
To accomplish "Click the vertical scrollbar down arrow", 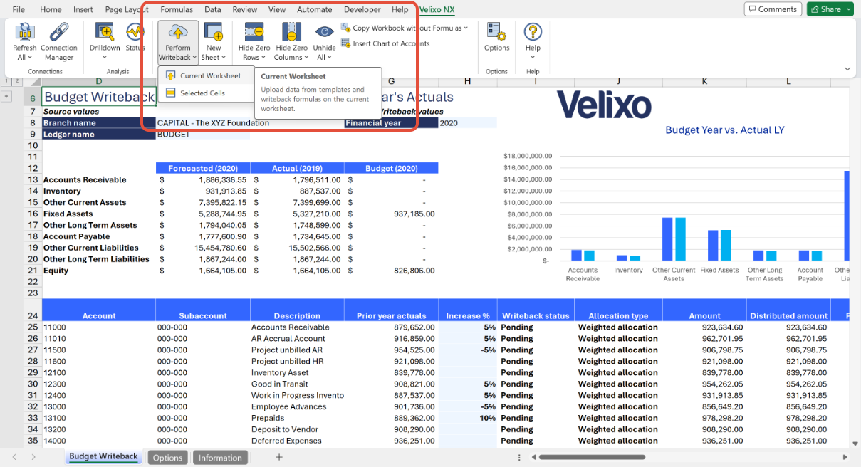I will coord(855,442).
